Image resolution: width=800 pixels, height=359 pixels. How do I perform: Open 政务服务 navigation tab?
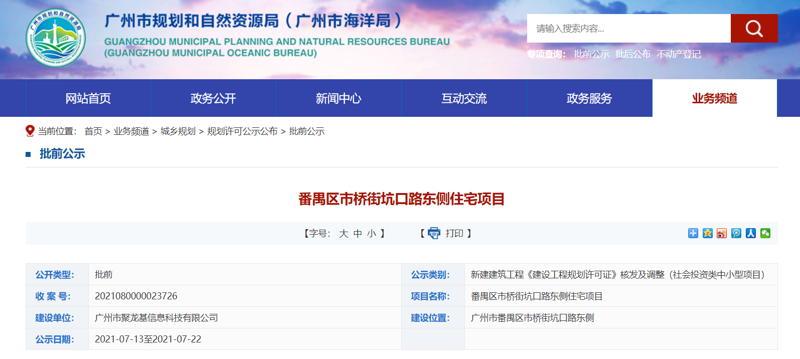pyautogui.click(x=589, y=98)
